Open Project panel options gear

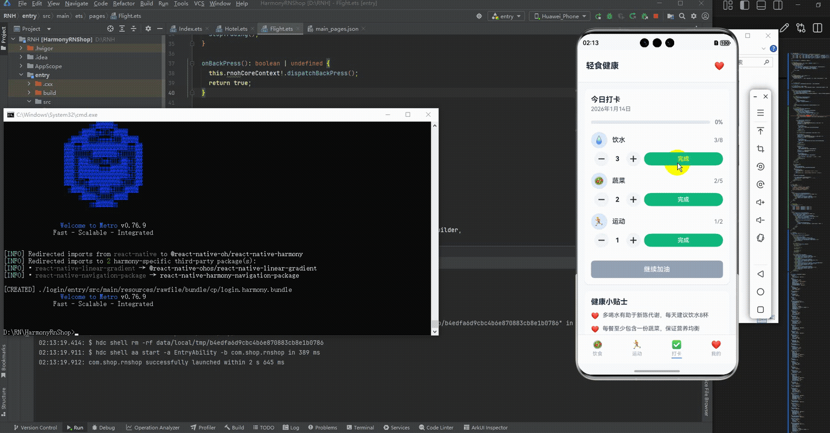149,28
